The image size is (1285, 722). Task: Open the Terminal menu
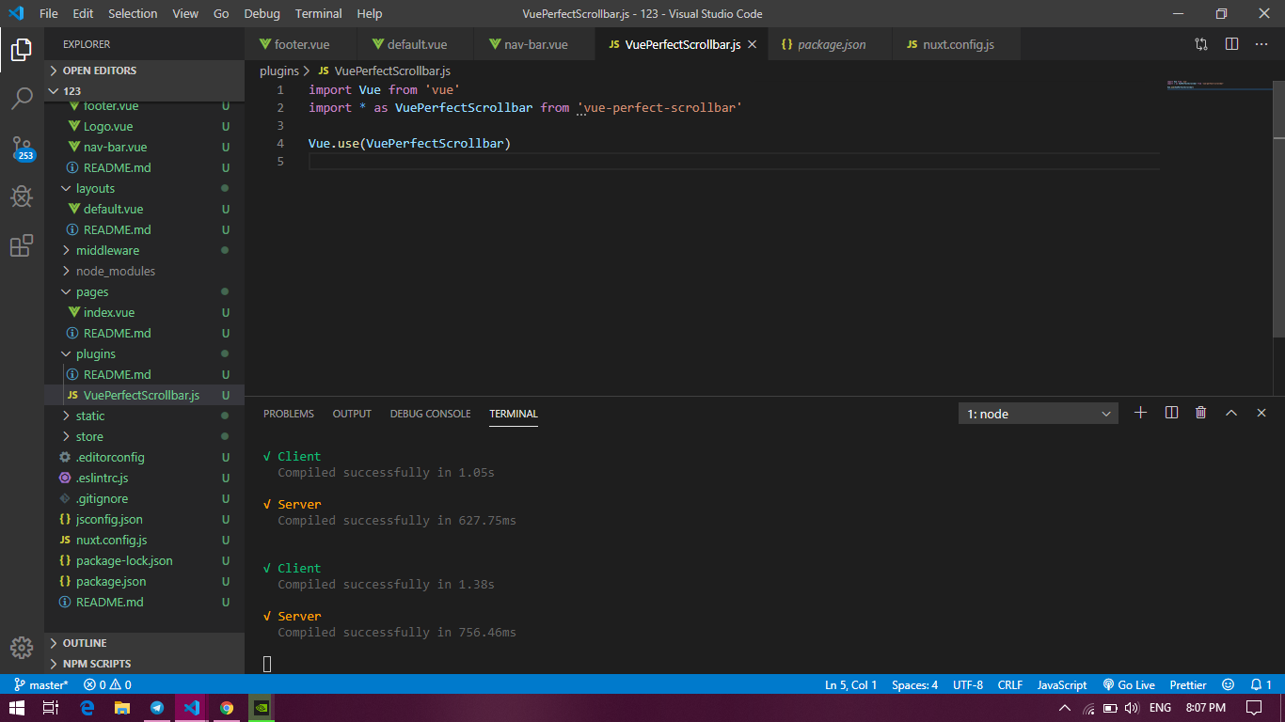(x=318, y=13)
